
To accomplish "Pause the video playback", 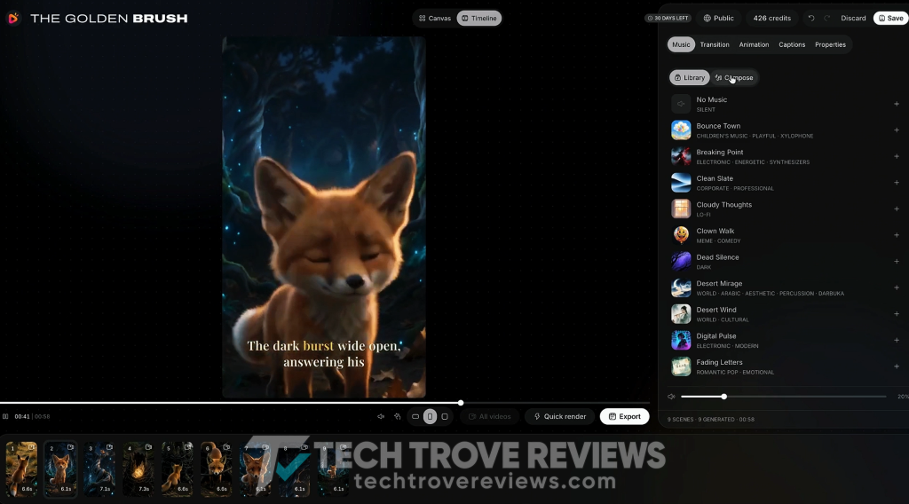I will (x=5, y=416).
